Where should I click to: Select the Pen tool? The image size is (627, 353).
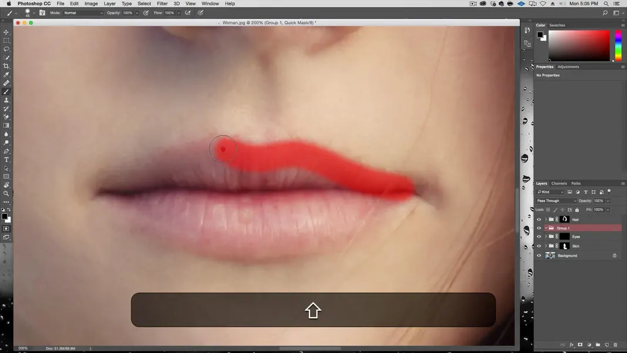(x=6, y=152)
